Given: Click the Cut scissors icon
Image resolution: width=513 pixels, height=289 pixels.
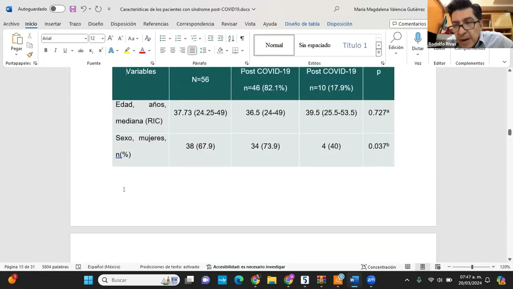Looking at the screenshot, I should click(30, 36).
